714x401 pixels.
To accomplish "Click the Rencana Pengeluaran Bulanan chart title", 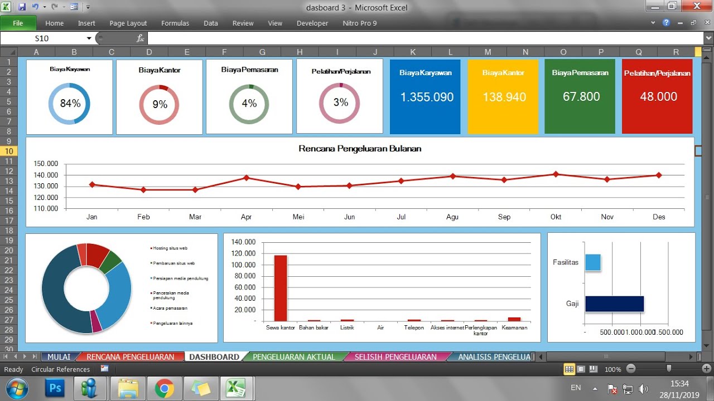I will [360, 149].
